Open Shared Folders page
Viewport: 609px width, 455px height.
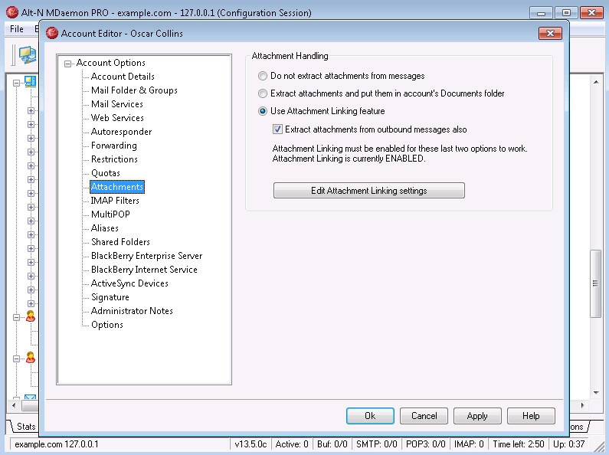pyautogui.click(x=120, y=242)
